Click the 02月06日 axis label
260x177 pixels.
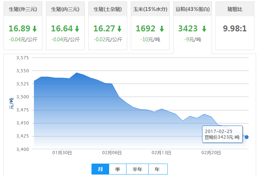(x=112, y=153)
